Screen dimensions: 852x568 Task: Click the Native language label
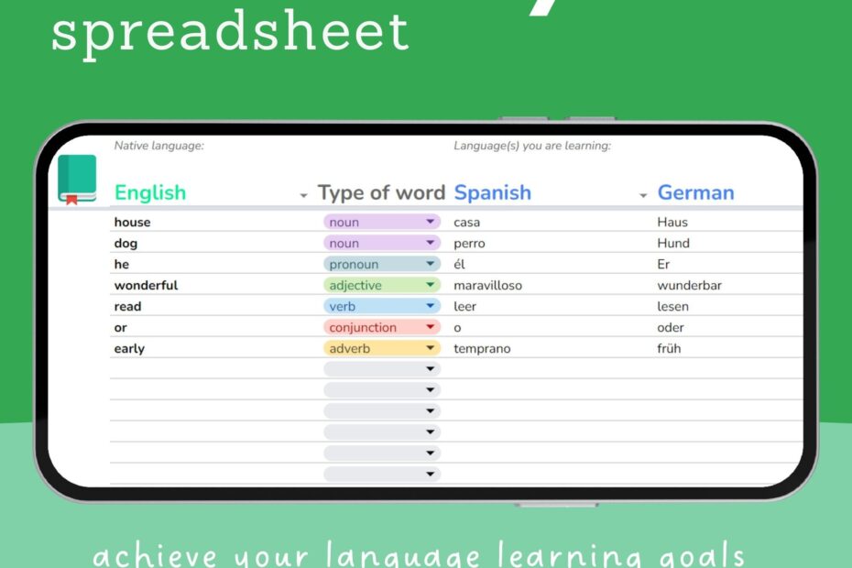click(159, 146)
